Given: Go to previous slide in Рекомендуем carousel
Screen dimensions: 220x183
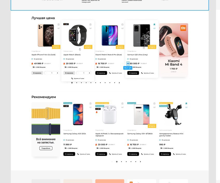Looking at the screenshot, I should 112,162.
